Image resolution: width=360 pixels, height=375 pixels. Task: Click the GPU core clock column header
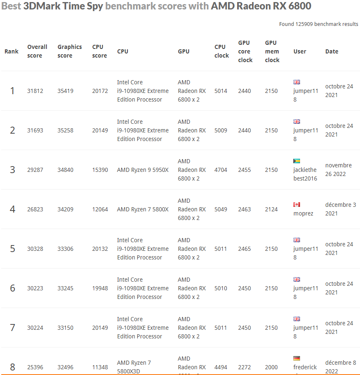pyautogui.click(x=245, y=51)
